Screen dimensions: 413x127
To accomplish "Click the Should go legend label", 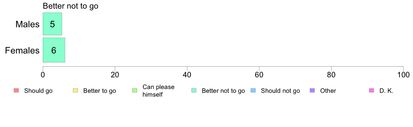I will coord(38,91).
